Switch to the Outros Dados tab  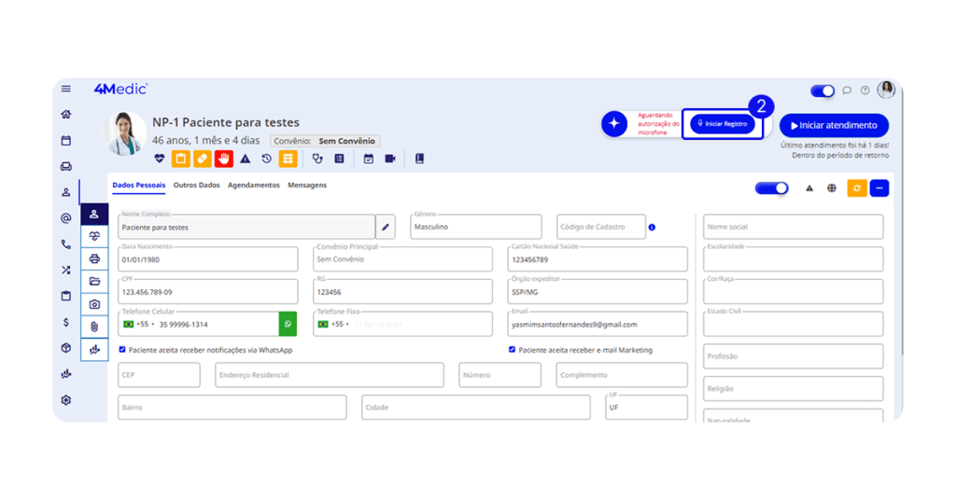click(196, 186)
